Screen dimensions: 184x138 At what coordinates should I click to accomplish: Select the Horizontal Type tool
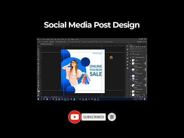pyautogui.click(x=38, y=79)
